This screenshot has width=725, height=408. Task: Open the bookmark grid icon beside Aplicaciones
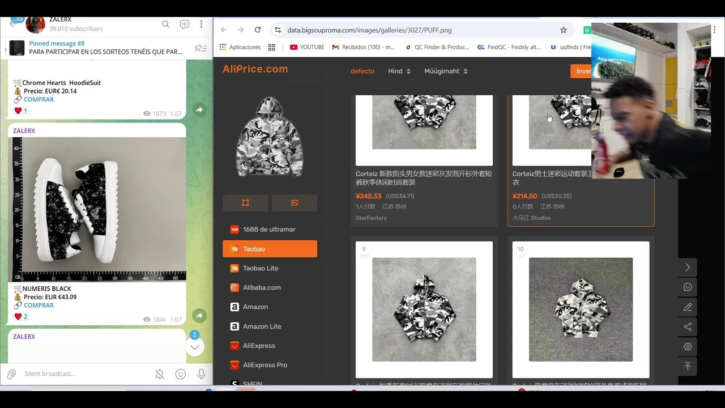coord(272,47)
